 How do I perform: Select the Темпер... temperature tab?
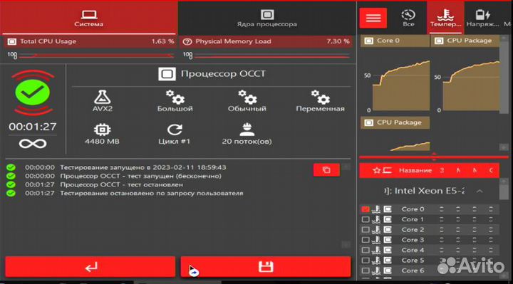(x=445, y=18)
